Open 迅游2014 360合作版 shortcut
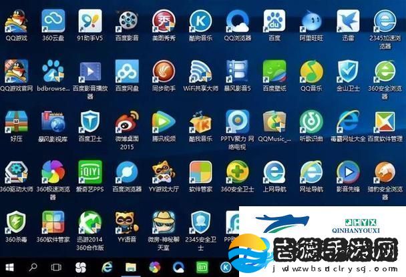The width and height of the screenshot is (406, 277). [90, 222]
